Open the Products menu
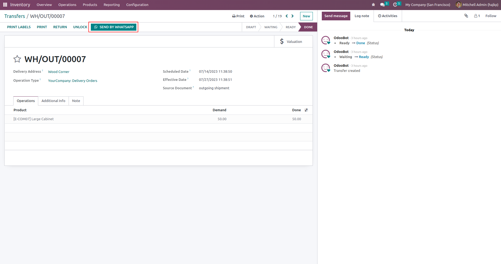 (x=90, y=5)
